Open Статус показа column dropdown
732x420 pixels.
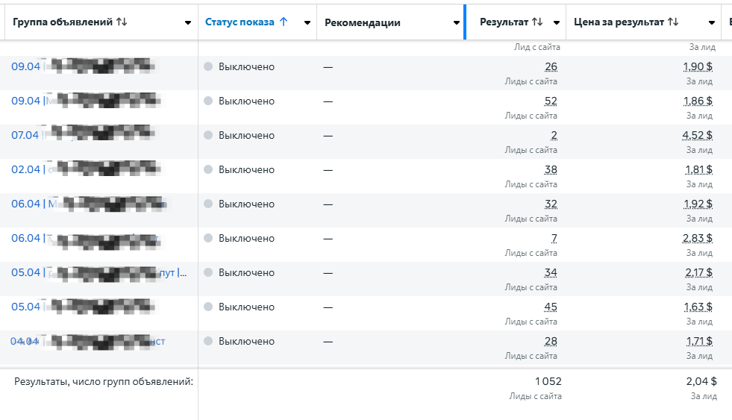[307, 22]
